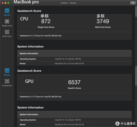The image size is (137, 127).
Task: Click the Multi-Core Score label
Action: (x=103, y=27)
